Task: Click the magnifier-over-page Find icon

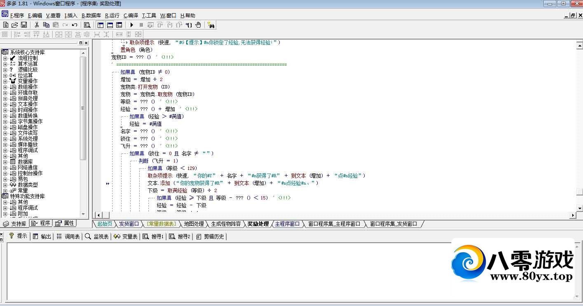Action: point(87,25)
